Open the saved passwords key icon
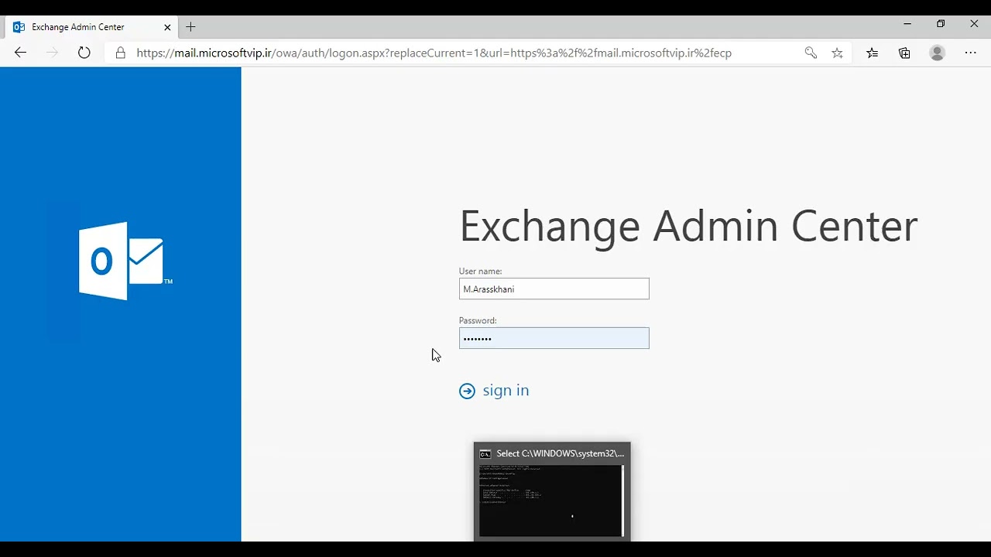Viewport: 991px width, 557px height. [811, 53]
